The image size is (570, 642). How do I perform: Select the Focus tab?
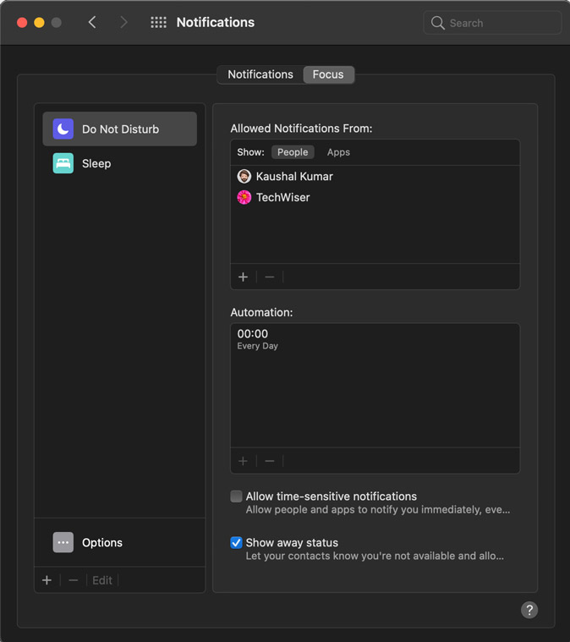[x=328, y=74]
